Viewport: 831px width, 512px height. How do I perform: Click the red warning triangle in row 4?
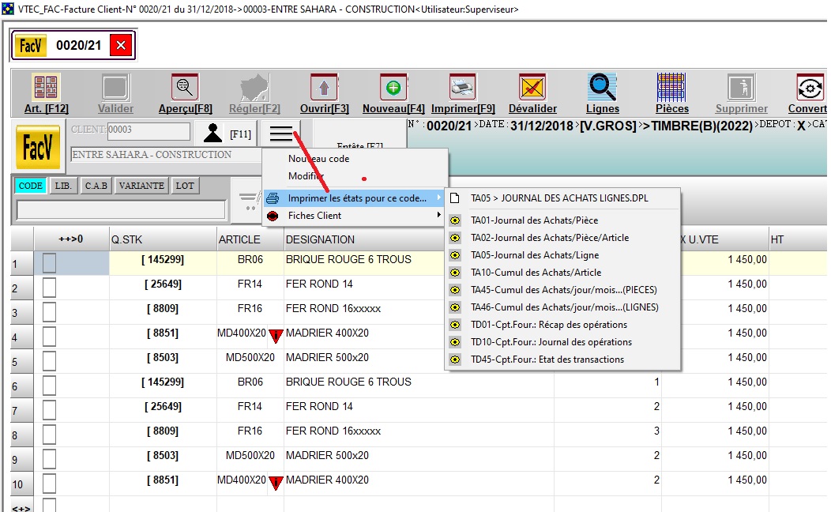(x=276, y=336)
